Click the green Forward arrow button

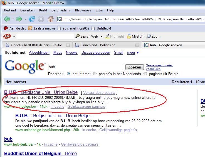click(19, 19)
